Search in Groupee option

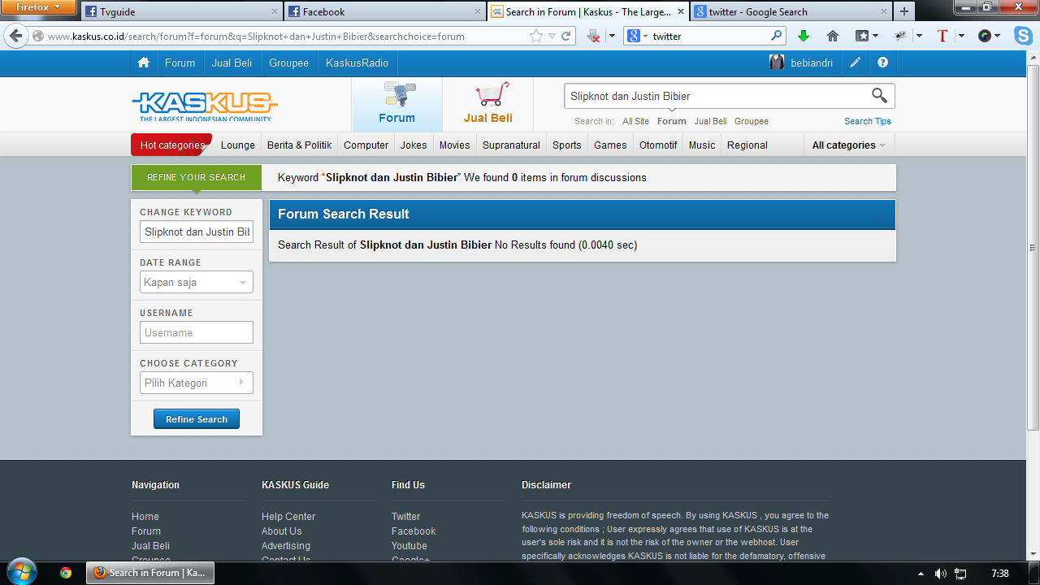[752, 121]
